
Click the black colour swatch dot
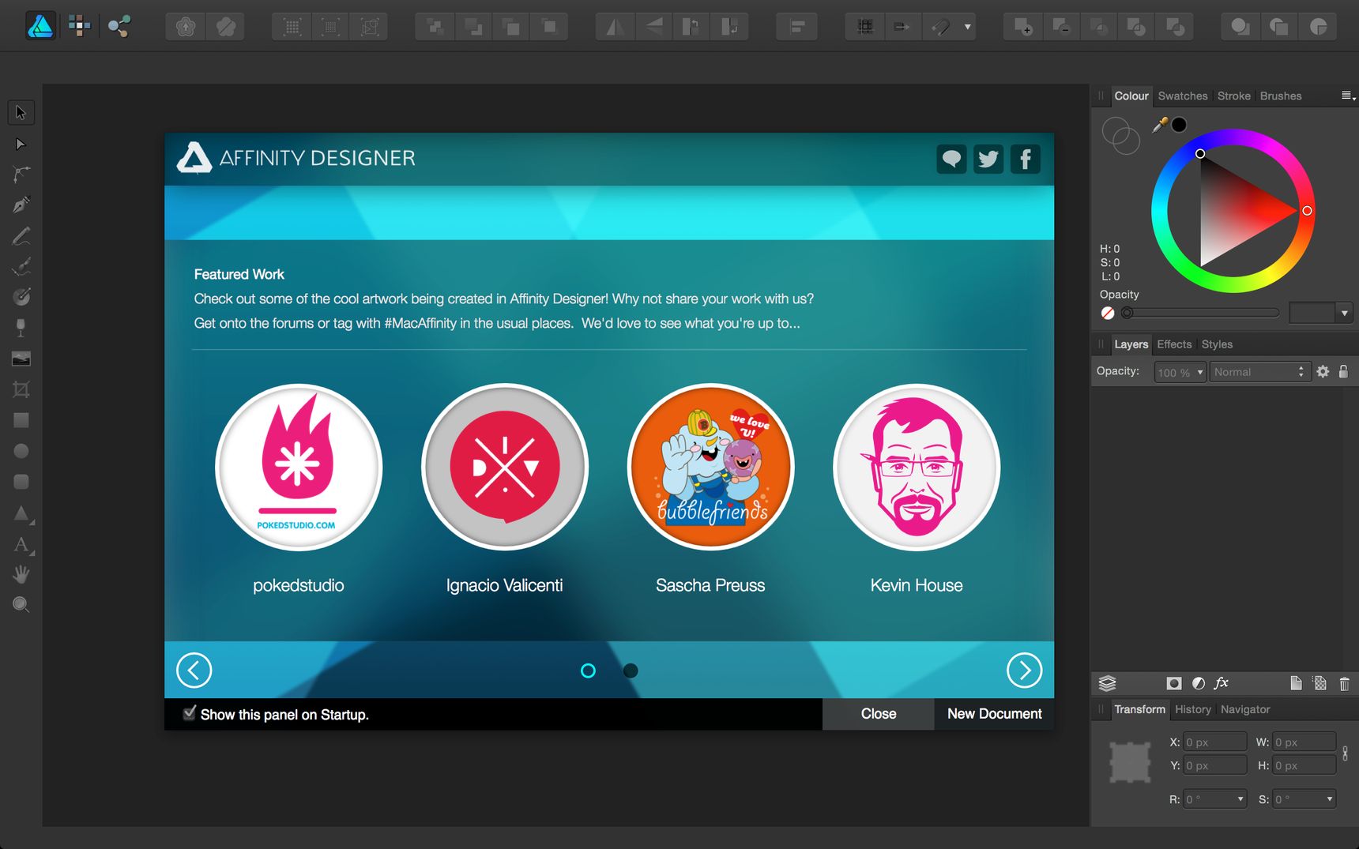(x=1179, y=125)
